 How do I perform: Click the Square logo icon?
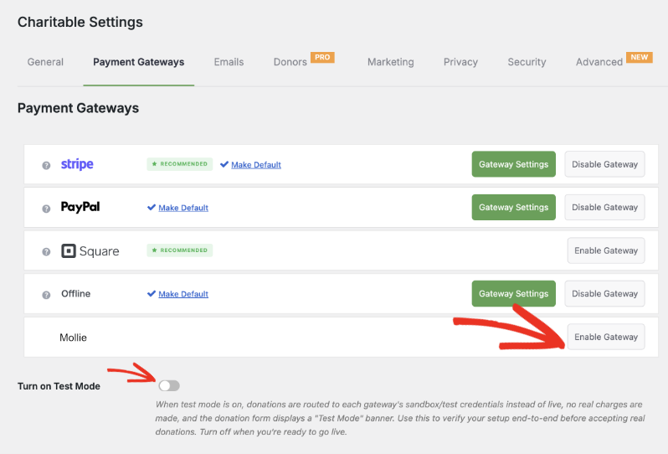68,250
